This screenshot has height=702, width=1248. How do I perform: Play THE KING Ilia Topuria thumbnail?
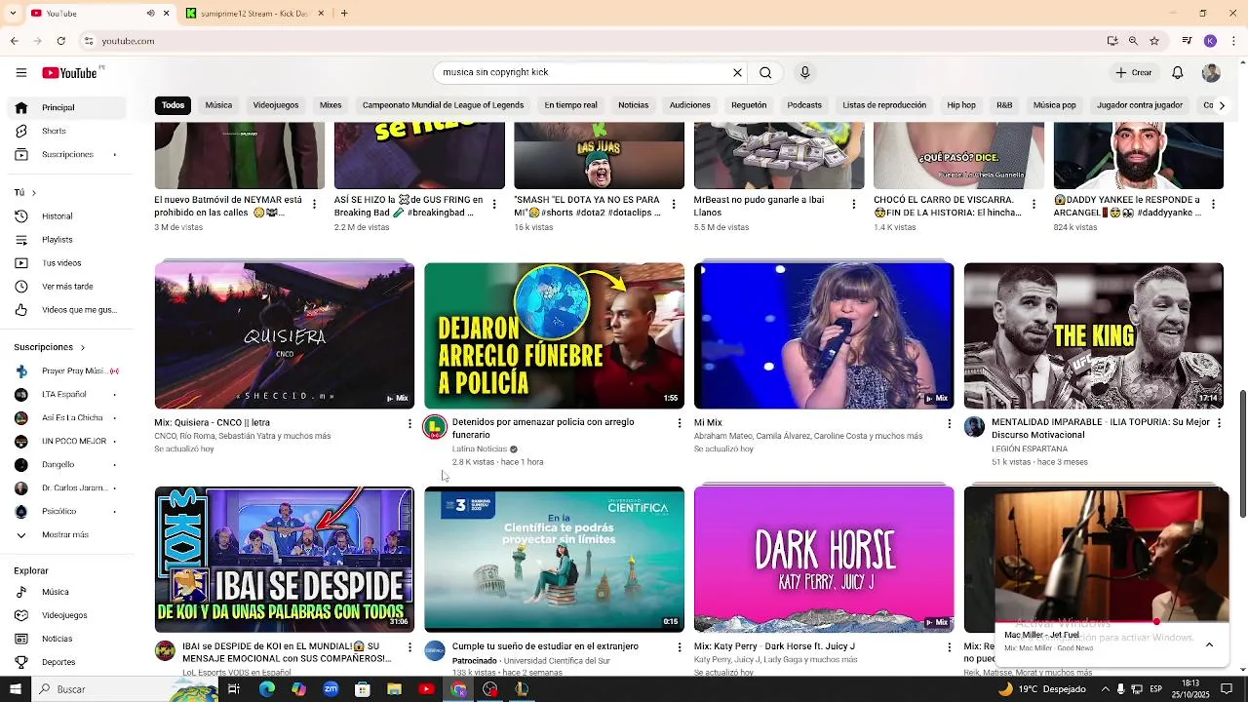1093,335
